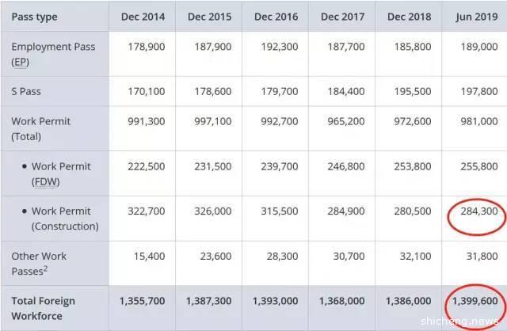
Task: Click the EP abbreviation under Employment Pass
Action: (x=21, y=61)
